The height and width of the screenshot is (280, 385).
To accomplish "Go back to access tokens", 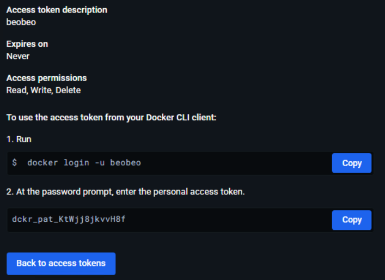I will tap(61, 263).
